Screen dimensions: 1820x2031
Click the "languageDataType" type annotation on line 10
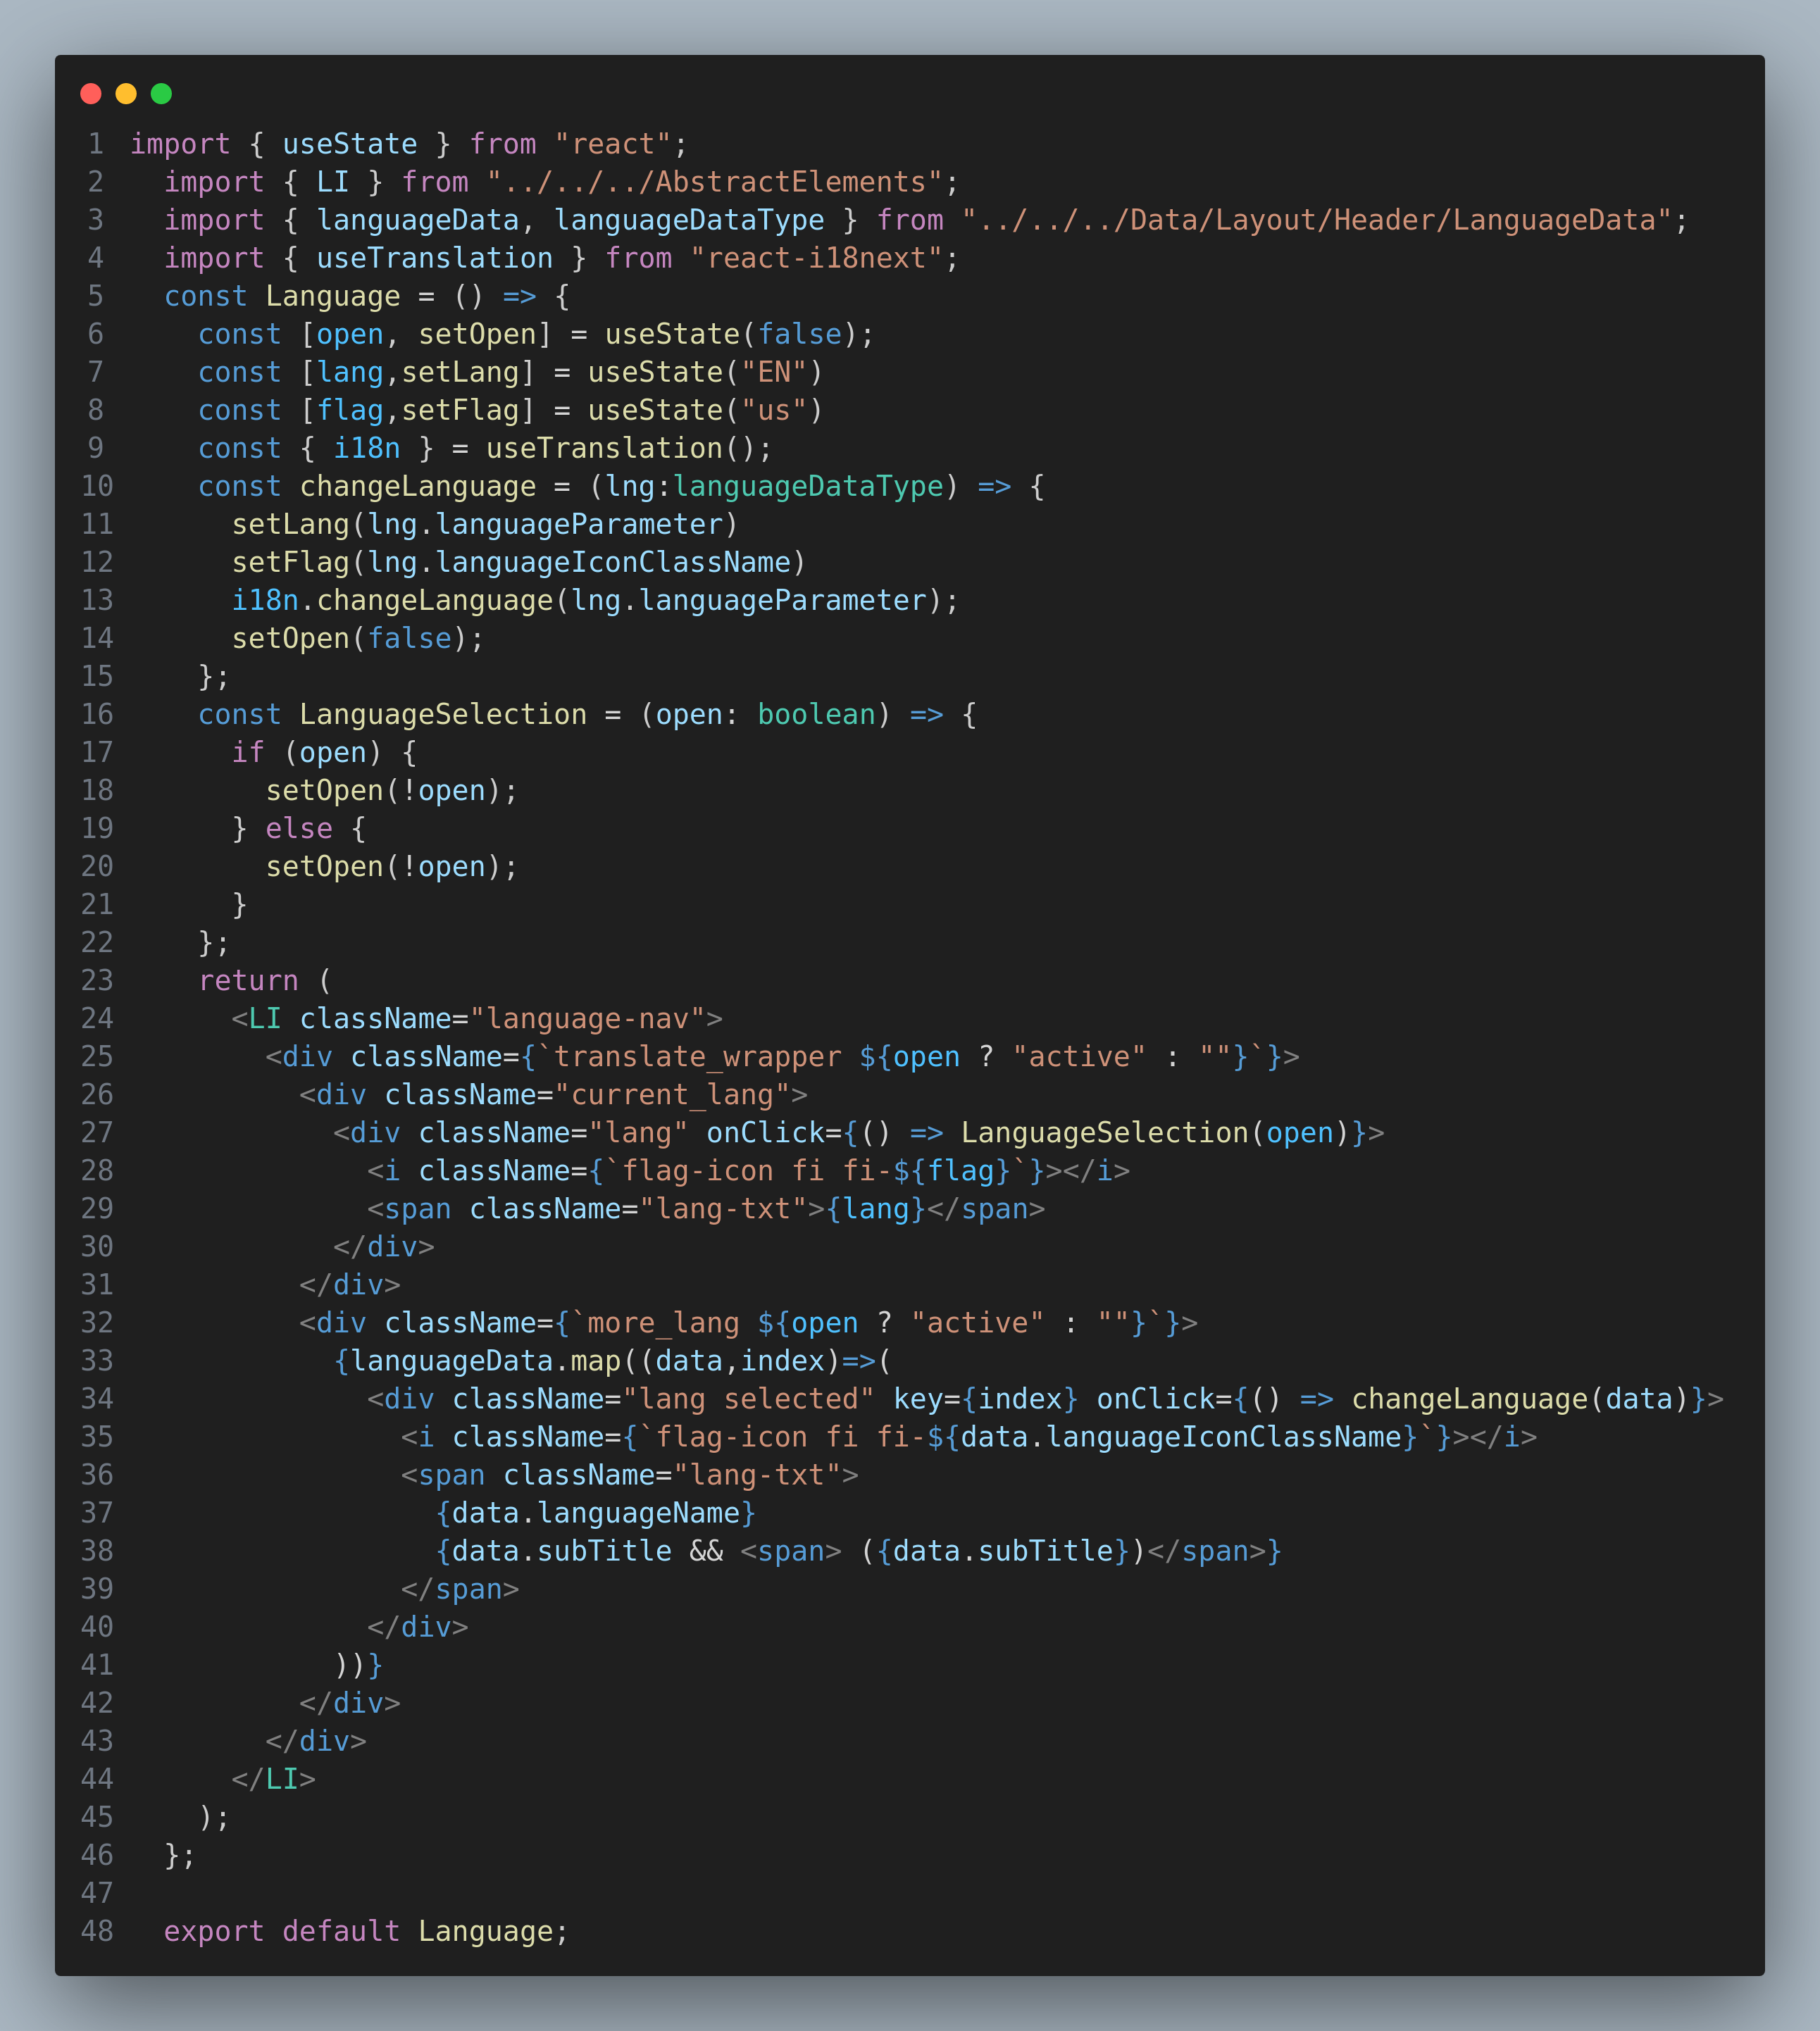tap(808, 486)
